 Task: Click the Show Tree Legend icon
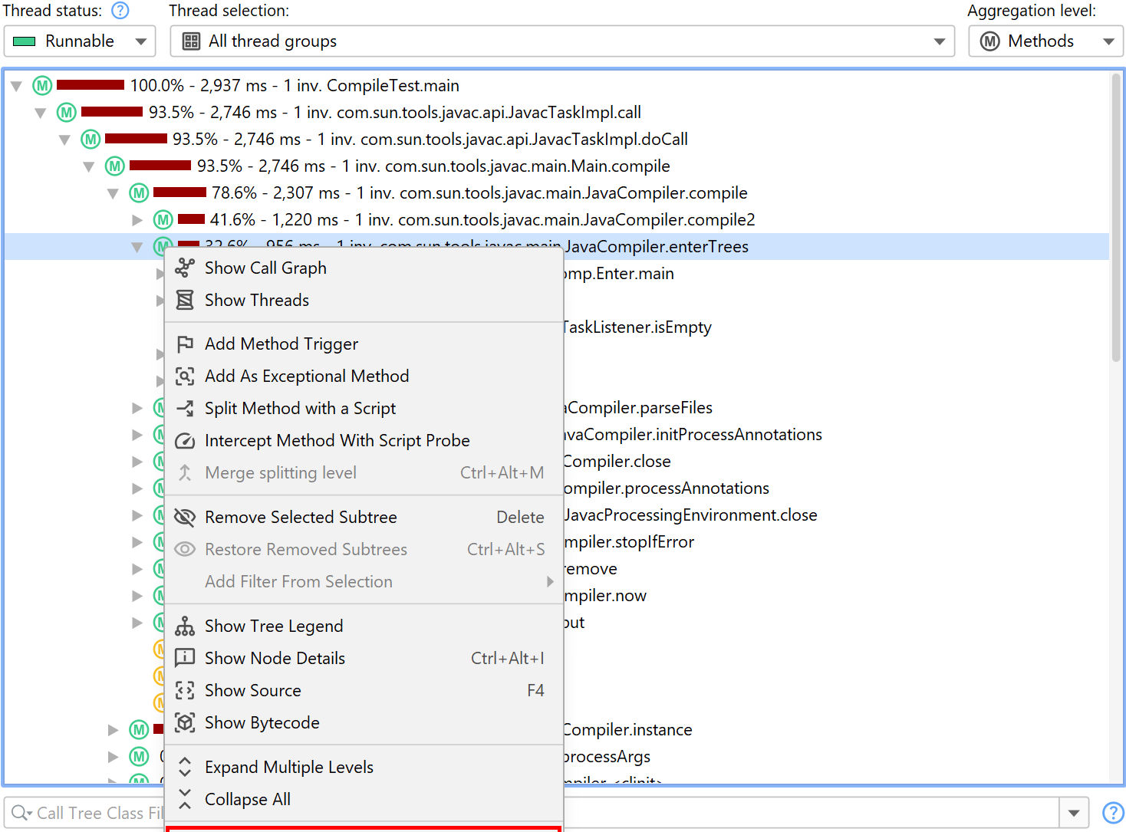click(185, 626)
